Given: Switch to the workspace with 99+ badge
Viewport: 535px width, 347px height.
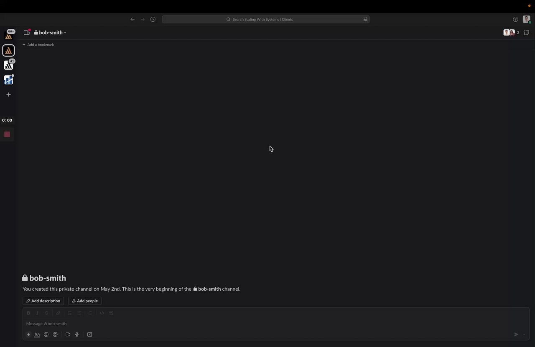Looking at the screenshot, I should (x=8, y=36).
